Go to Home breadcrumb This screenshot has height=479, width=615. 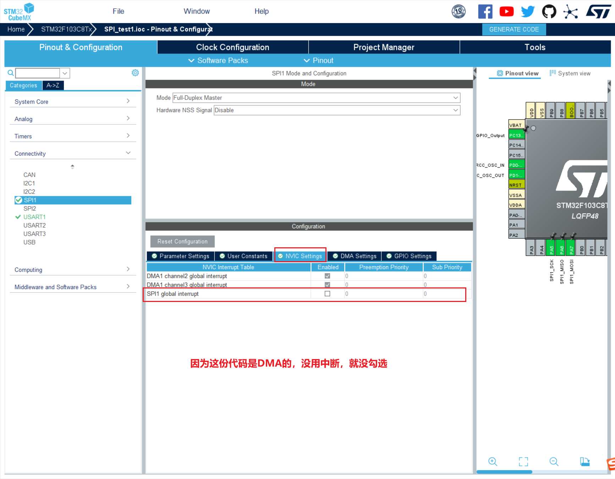(16, 29)
